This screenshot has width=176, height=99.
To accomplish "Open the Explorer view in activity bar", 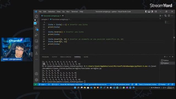I will tap(36, 16).
